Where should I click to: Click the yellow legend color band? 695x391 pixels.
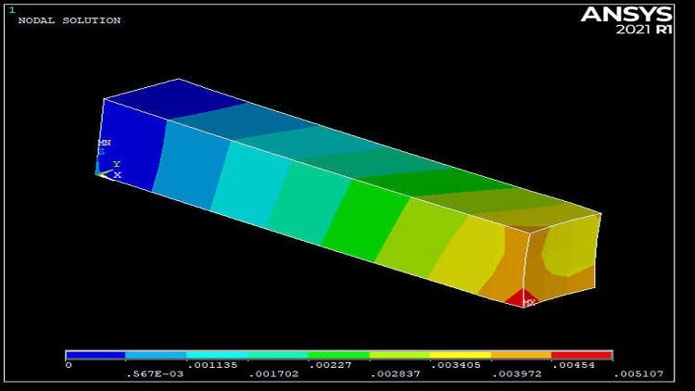pyautogui.click(x=461, y=355)
